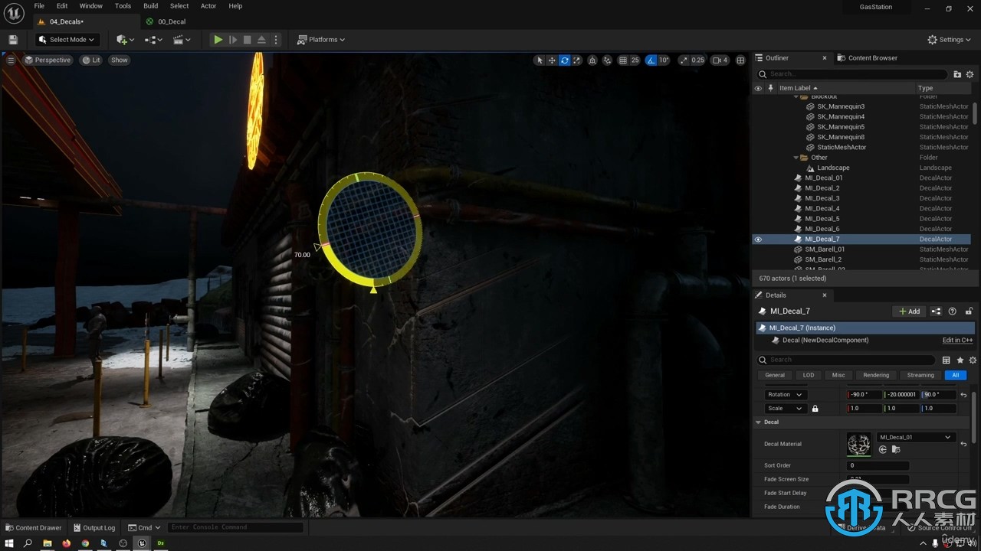The image size is (981, 551).
Task: Click the Sort Order input field
Action: (x=878, y=466)
